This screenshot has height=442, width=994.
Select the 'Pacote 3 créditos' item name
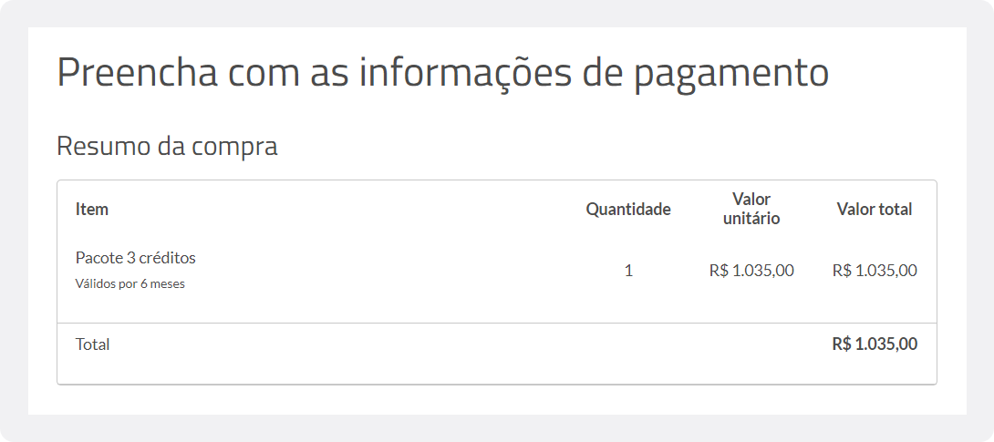coord(136,258)
